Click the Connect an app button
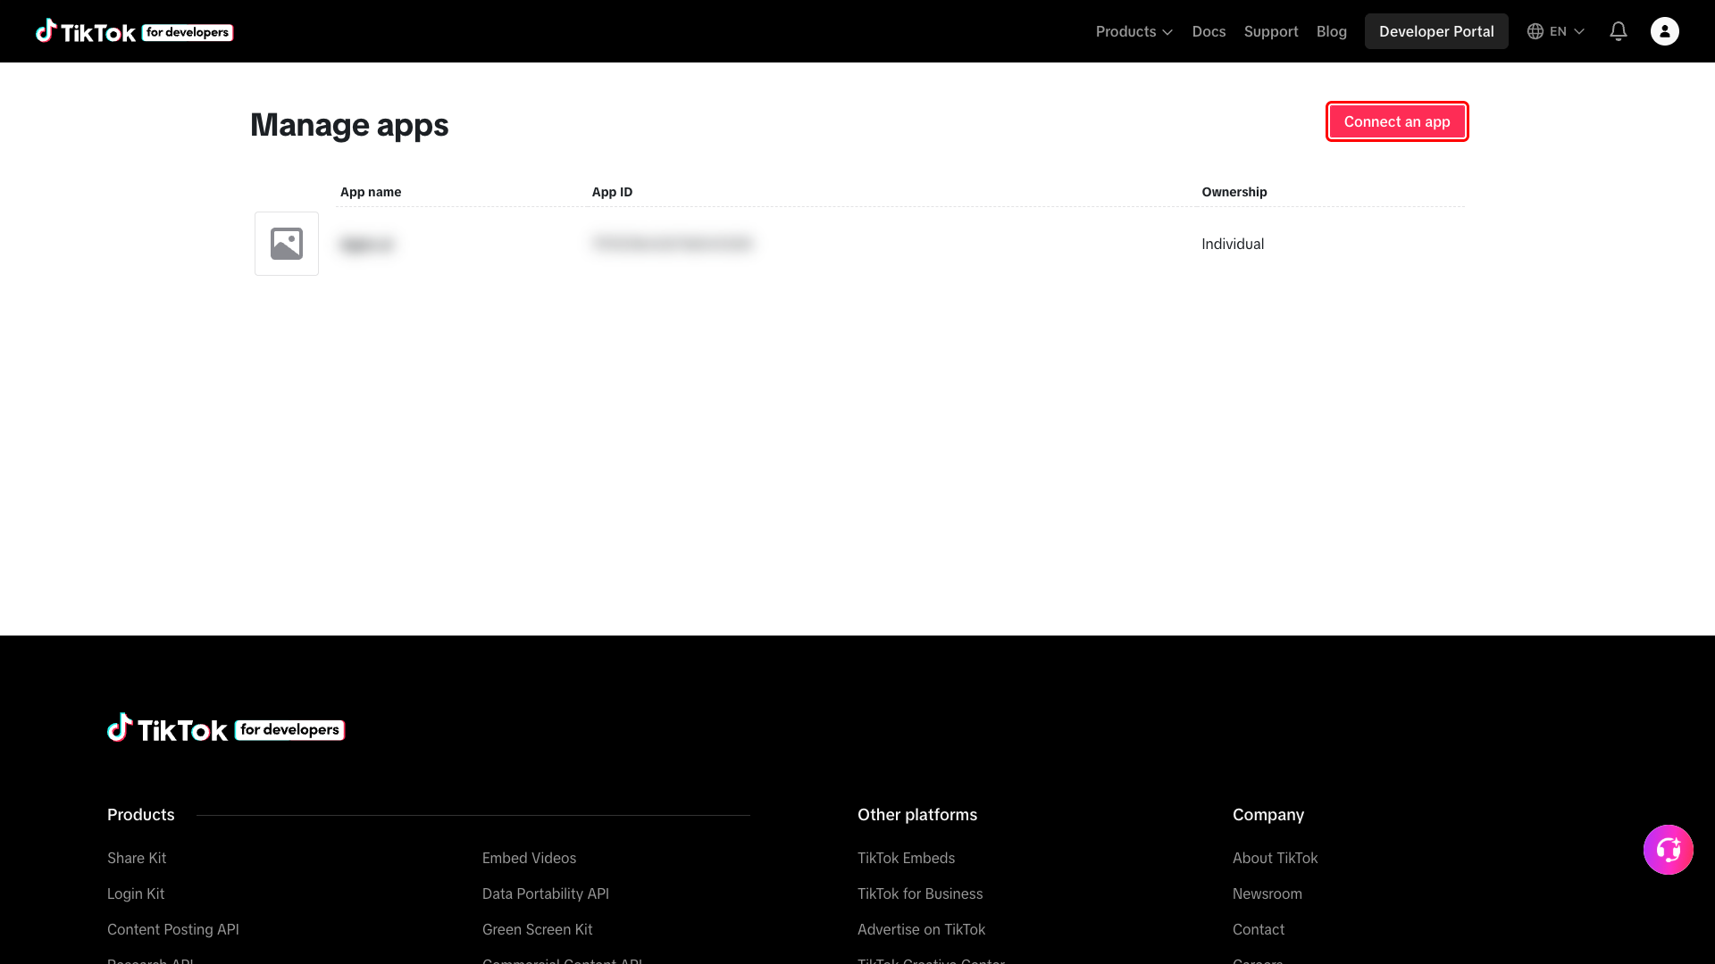This screenshot has height=964, width=1715. (1397, 121)
